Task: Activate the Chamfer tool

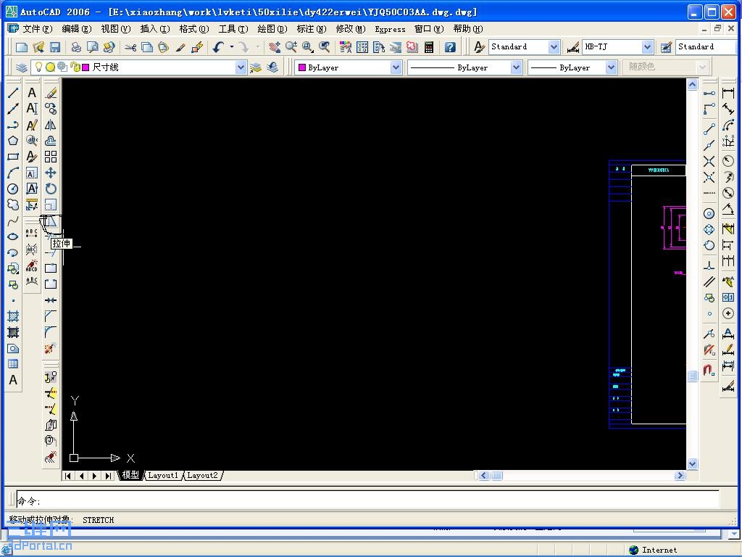Action: pos(51,316)
